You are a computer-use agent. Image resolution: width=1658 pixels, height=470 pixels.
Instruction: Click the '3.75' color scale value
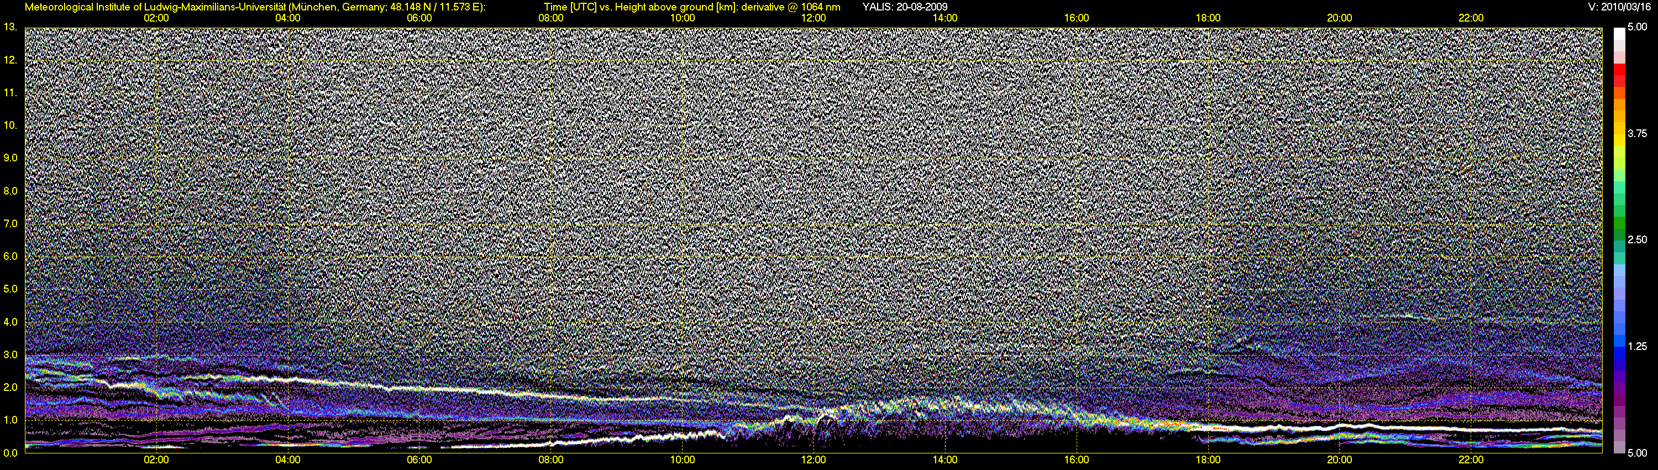tap(1638, 134)
